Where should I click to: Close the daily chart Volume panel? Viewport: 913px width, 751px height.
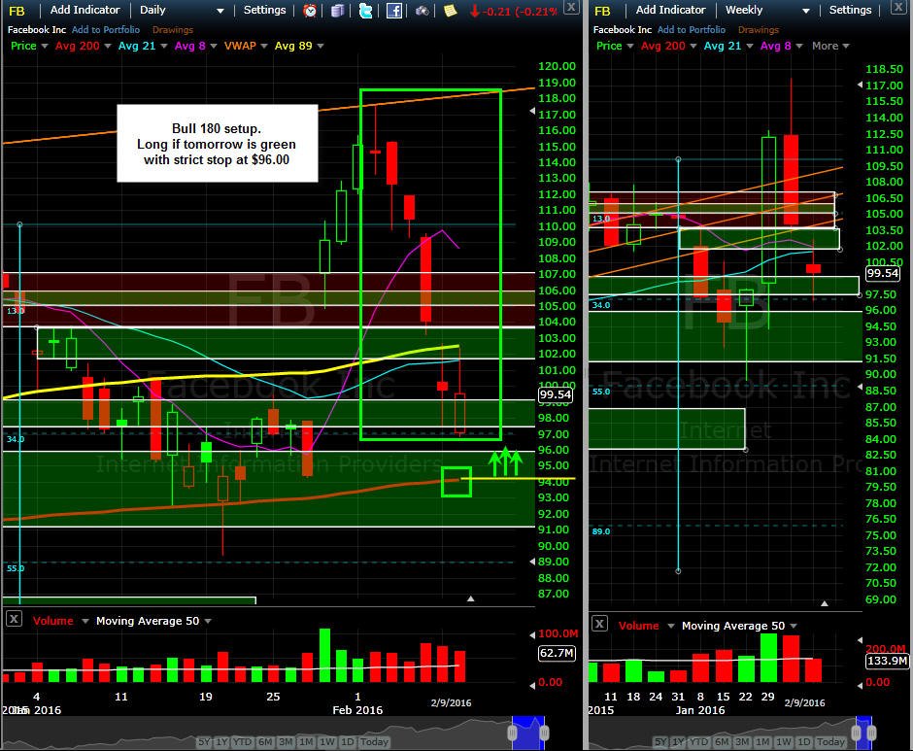point(14,619)
